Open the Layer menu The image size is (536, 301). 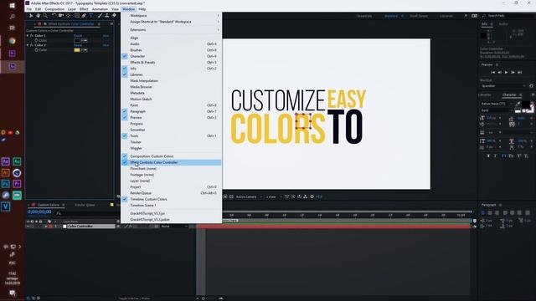[72, 9]
